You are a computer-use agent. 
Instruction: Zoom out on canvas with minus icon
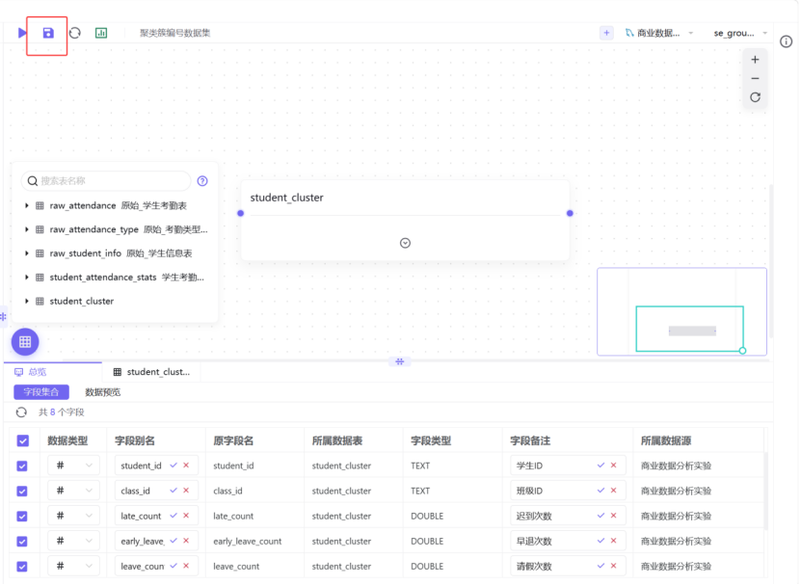[755, 79]
